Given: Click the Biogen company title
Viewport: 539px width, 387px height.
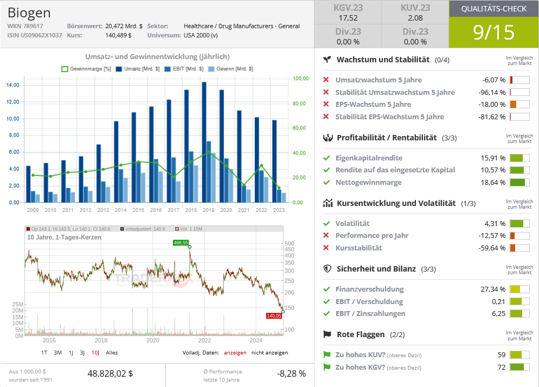Looking at the screenshot, I should (29, 12).
